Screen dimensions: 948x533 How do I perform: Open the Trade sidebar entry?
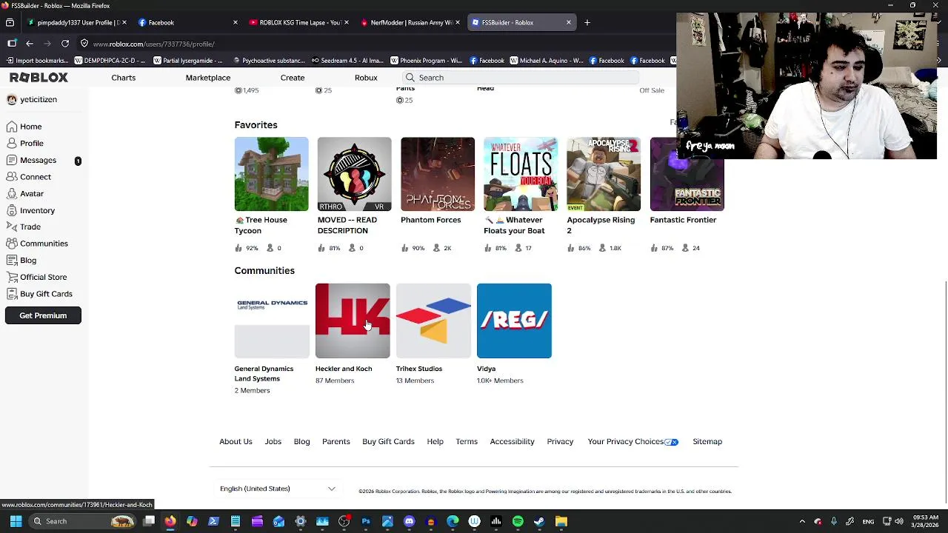pos(30,227)
